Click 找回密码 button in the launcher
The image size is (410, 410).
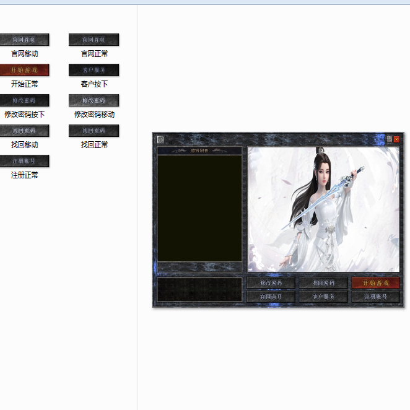tap(323, 283)
